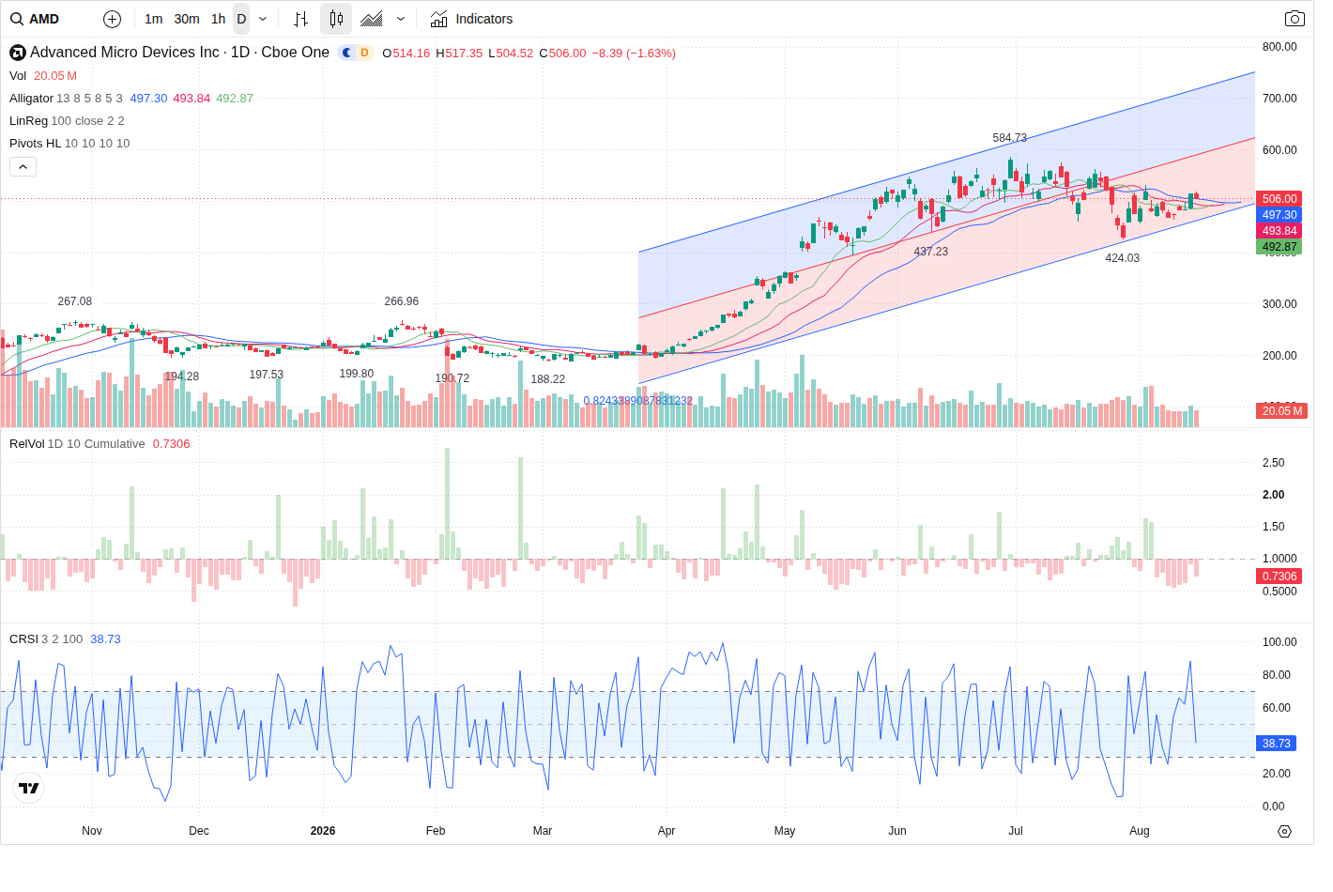
Task: Click the 424.03 pivot low label
Action: (1123, 258)
